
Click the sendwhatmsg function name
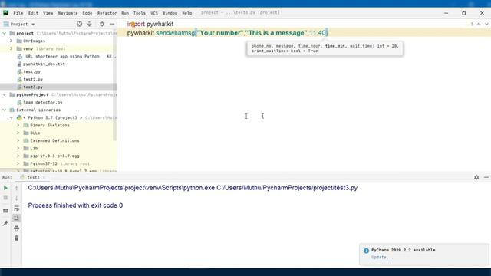(x=176, y=33)
